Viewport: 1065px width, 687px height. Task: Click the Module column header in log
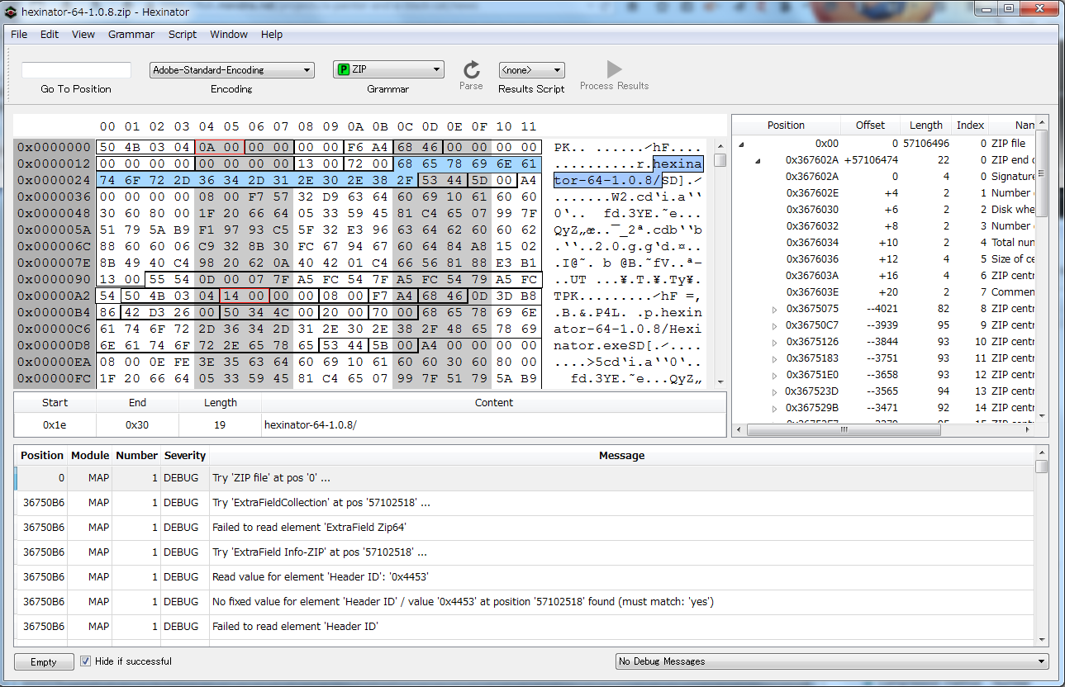coord(90,456)
